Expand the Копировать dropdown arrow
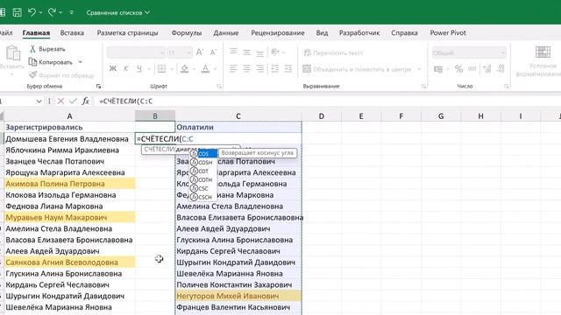 80,62
